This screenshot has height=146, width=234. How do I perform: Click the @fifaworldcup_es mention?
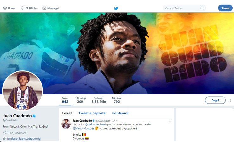coord(83,128)
